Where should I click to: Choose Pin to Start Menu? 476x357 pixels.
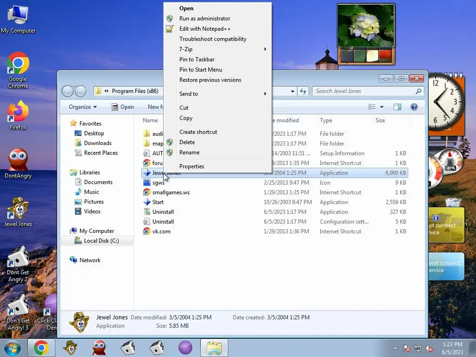(x=218, y=70)
